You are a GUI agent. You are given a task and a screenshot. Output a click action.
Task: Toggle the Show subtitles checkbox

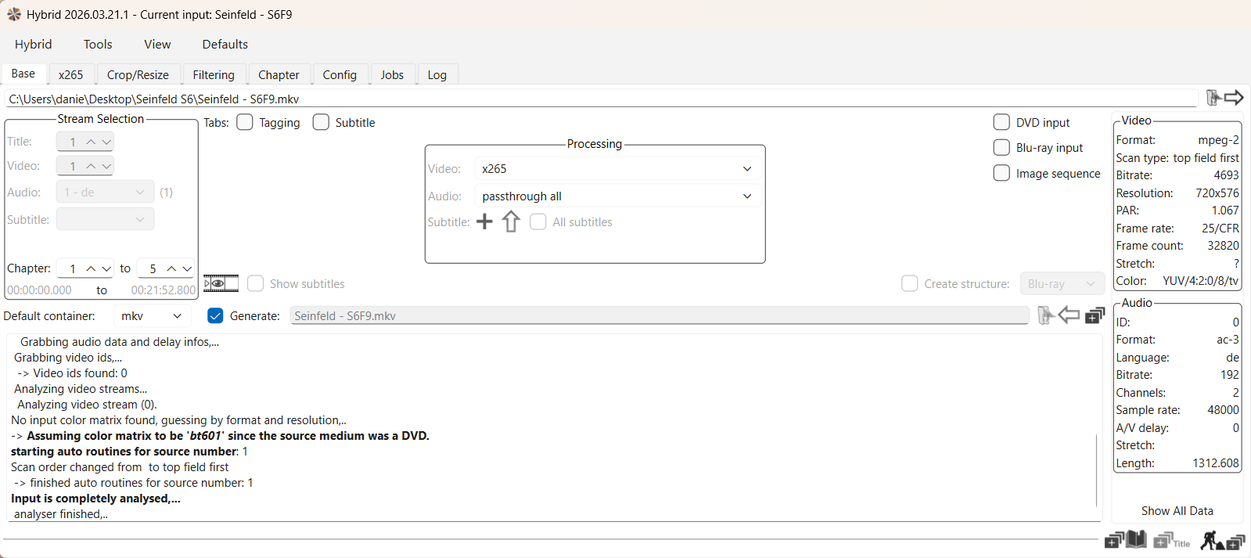pyautogui.click(x=255, y=283)
